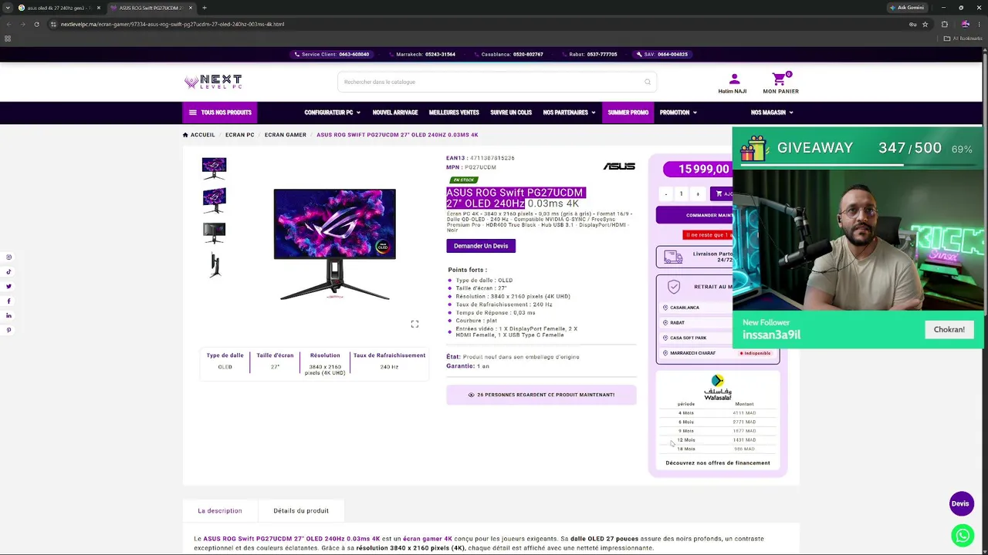
Task: Go to Accueil breadcrumb
Action: pos(203,135)
